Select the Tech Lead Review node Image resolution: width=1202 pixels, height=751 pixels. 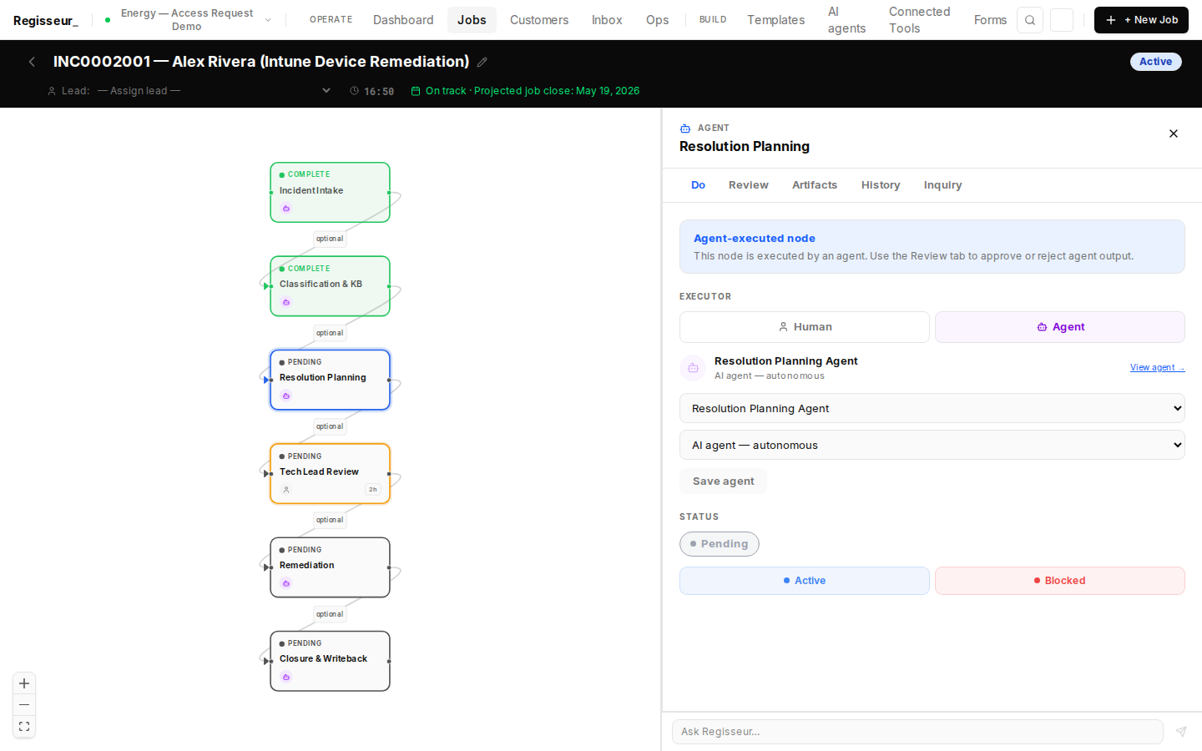pos(330,473)
